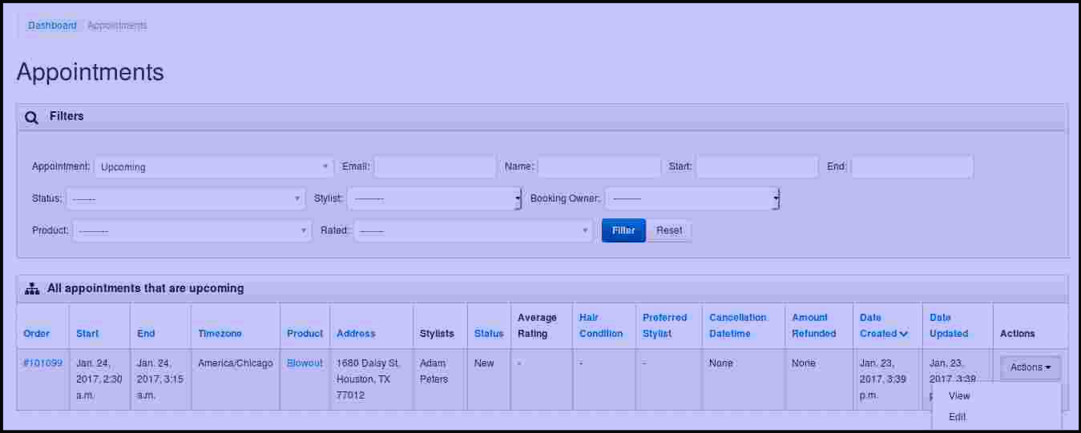1081x433 pixels.
Task: Open the Stylist filter dropdown
Action: pos(434,198)
